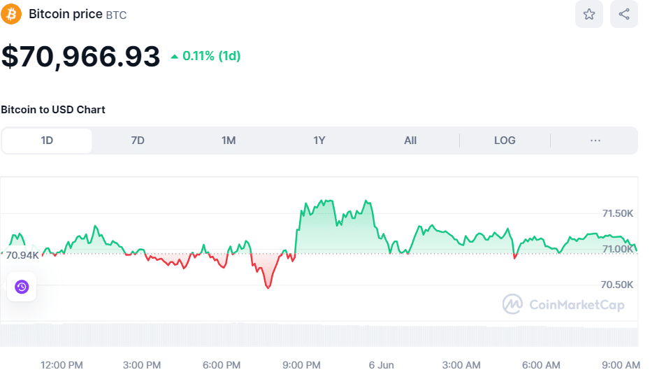Switch to the 7D chart range
The height and width of the screenshot is (372, 650).
click(x=138, y=141)
